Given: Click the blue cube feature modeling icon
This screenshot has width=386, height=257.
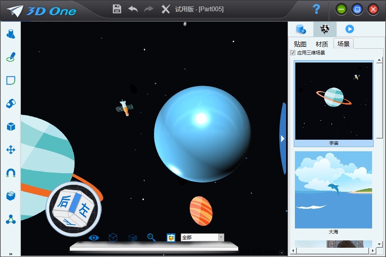Looking at the screenshot, I should pyautogui.click(x=11, y=127).
